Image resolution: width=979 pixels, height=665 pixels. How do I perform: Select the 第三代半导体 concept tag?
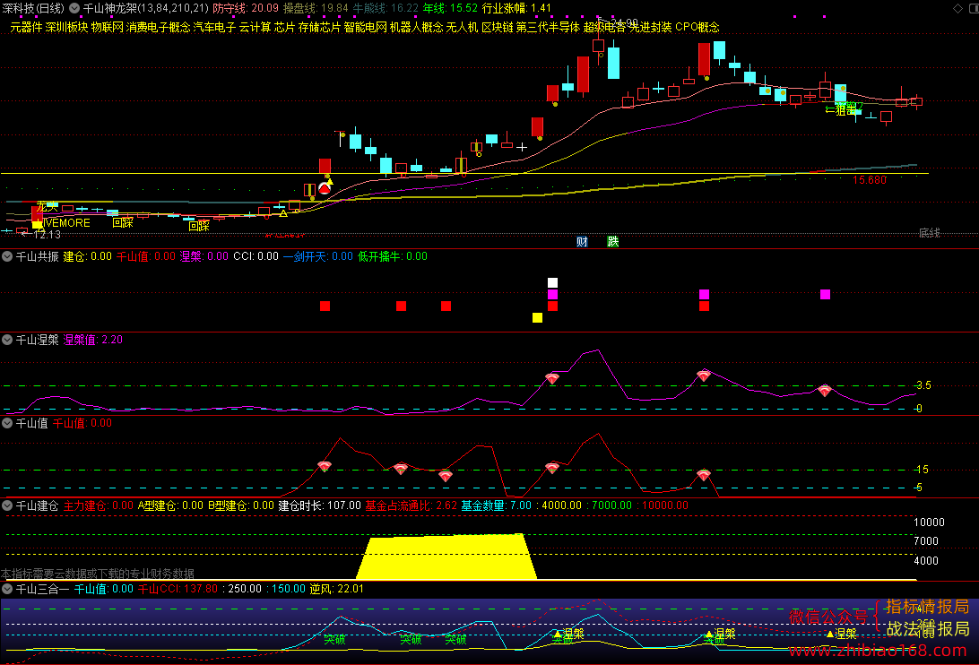pos(548,28)
